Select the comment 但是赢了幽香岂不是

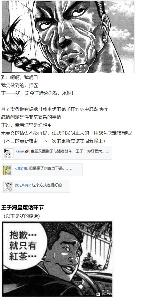pyautogui.click(x=51, y=168)
